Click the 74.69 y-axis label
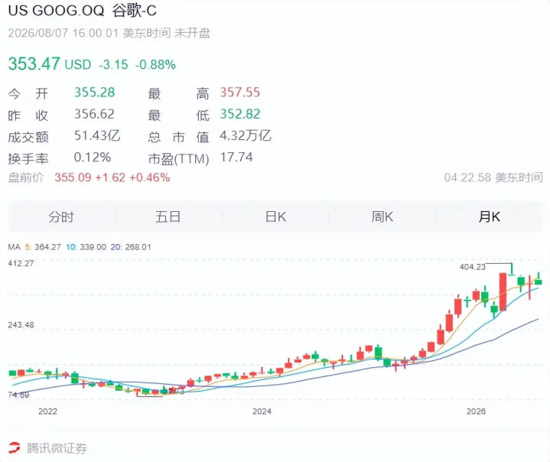Image resolution: width=550 pixels, height=462 pixels. pyautogui.click(x=18, y=395)
